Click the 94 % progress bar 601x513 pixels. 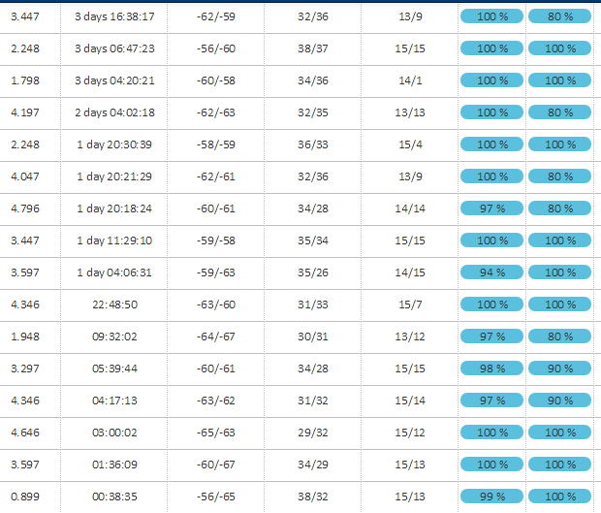pos(491,273)
